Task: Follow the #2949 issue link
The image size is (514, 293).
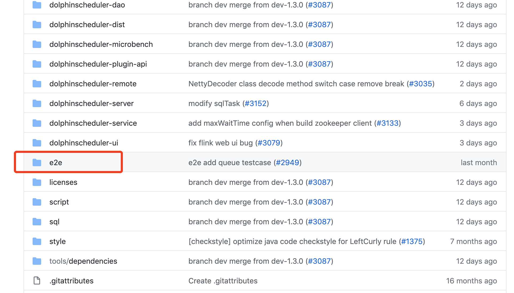Action: [x=287, y=162]
